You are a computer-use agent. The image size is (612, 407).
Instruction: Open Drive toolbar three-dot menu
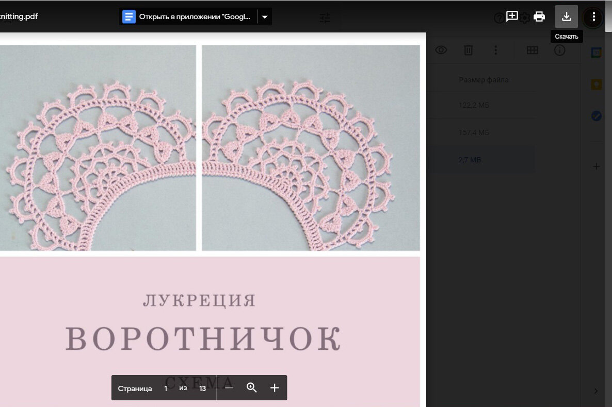click(x=496, y=50)
